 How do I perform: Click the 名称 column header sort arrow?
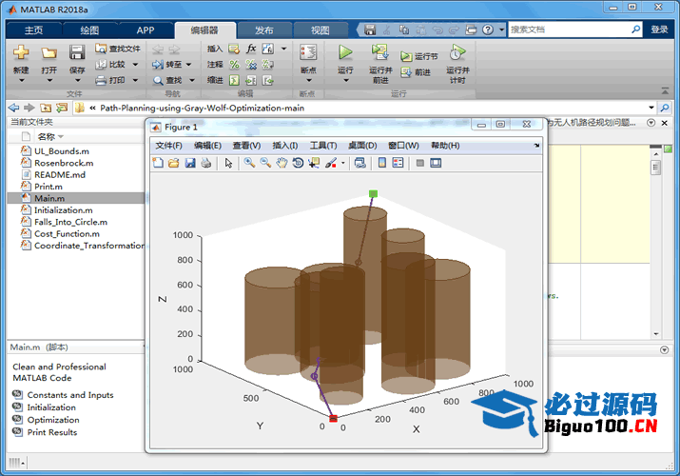[x=61, y=137]
